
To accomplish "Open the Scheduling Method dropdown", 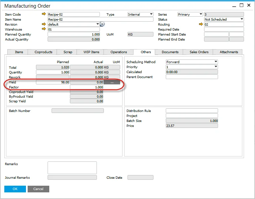I will click(216, 62).
